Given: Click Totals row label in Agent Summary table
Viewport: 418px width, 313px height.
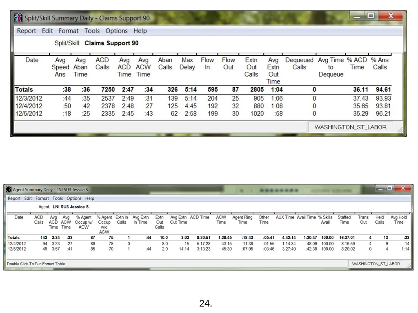Looking at the screenshot, I should tap(13, 238).
